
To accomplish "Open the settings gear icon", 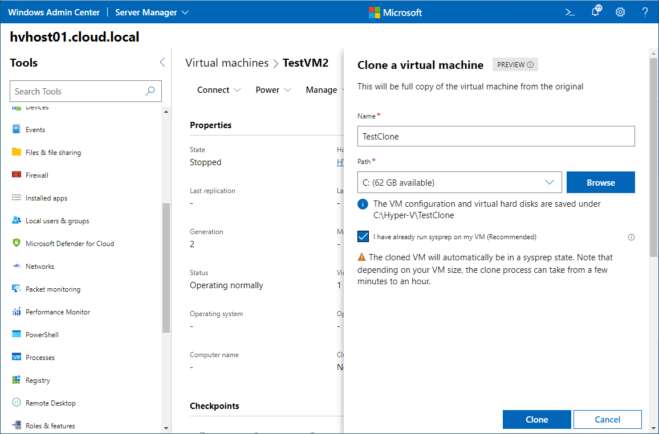I will tap(620, 12).
